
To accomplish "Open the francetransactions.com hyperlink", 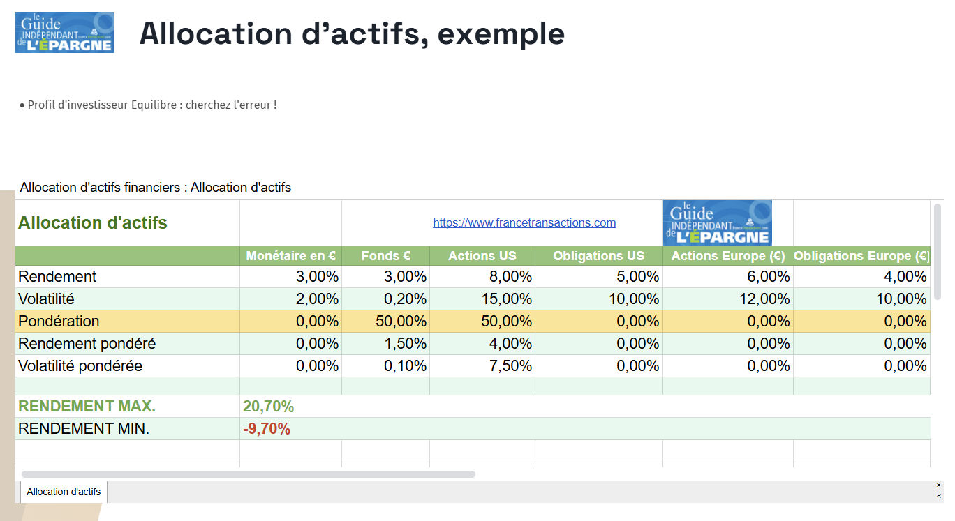I will coord(524,222).
